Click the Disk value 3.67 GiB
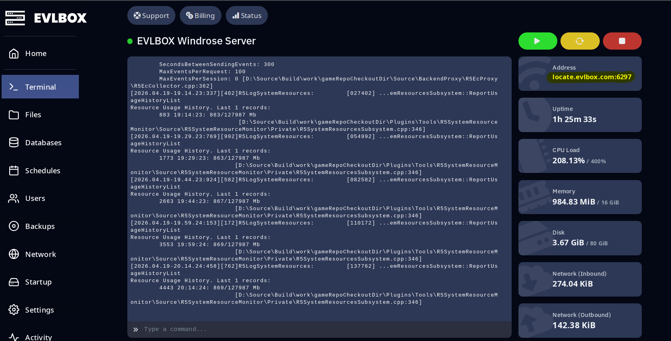The width and height of the screenshot is (671, 341). tap(568, 243)
